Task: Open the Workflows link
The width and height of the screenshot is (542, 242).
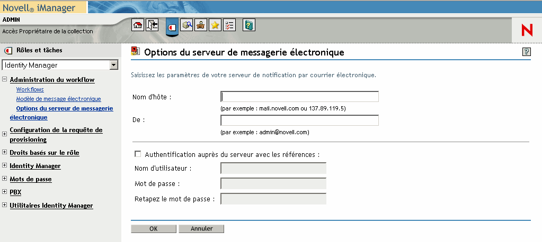Action: pyautogui.click(x=30, y=89)
